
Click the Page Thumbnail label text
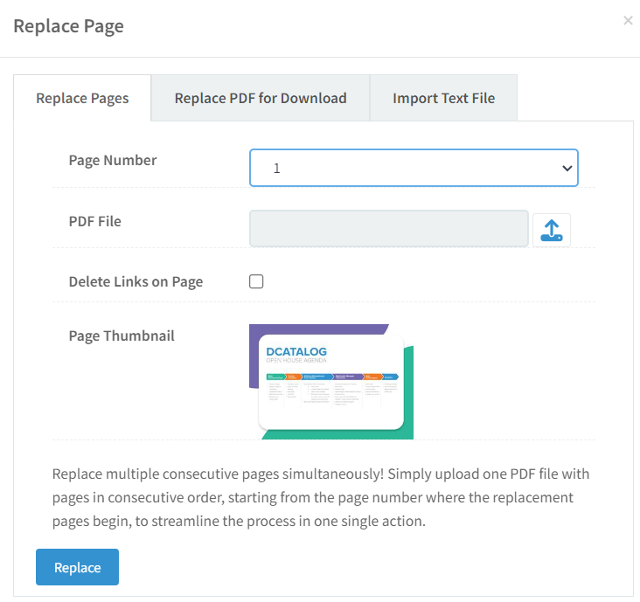(x=122, y=336)
